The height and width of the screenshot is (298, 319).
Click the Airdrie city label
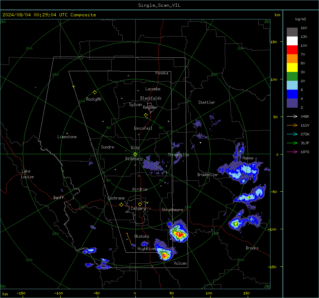click(x=140, y=189)
